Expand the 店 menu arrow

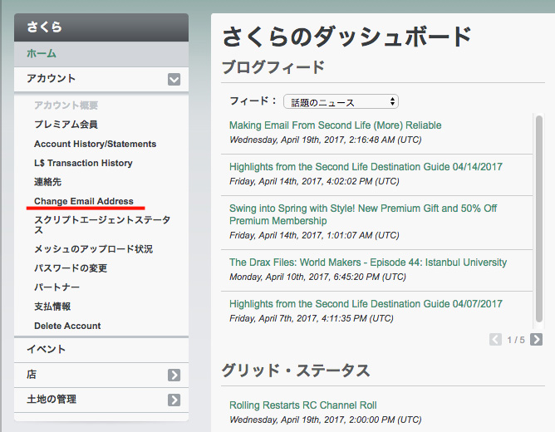click(174, 375)
